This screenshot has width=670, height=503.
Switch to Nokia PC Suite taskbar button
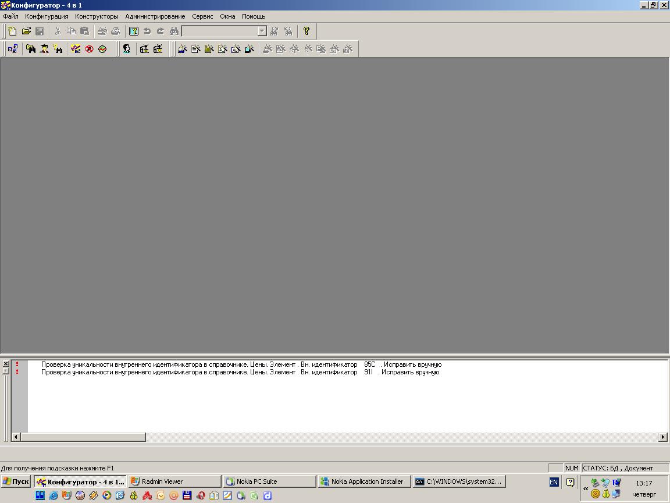[x=269, y=481]
